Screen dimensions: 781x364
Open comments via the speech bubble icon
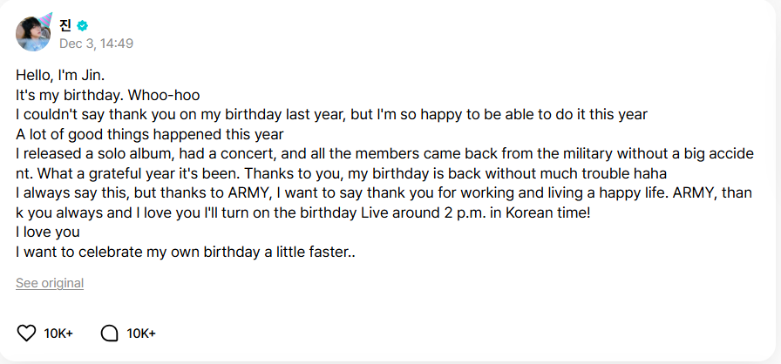pyautogui.click(x=109, y=333)
